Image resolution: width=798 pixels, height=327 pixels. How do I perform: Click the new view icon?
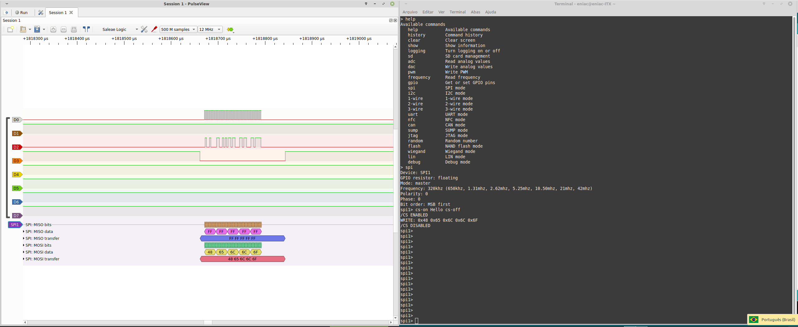coord(10,29)
